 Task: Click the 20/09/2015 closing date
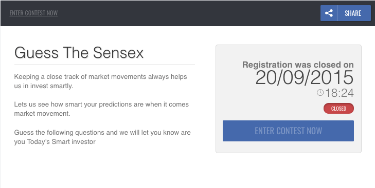pyautogui.click(x=305, y=77)
